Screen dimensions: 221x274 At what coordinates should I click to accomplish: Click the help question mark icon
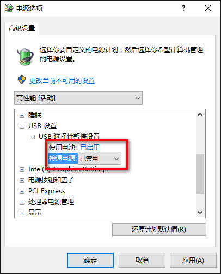183,8
